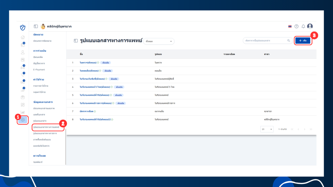Click the blue + เพิ่ม add button
The image size is (333, 187).
coord(303,41)
